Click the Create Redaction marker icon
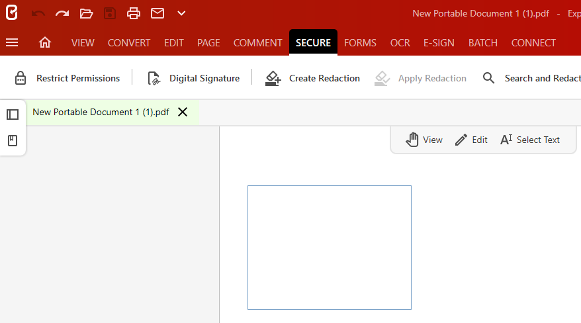Viewport: 581px width, 323px height. [x=273, y=78]
